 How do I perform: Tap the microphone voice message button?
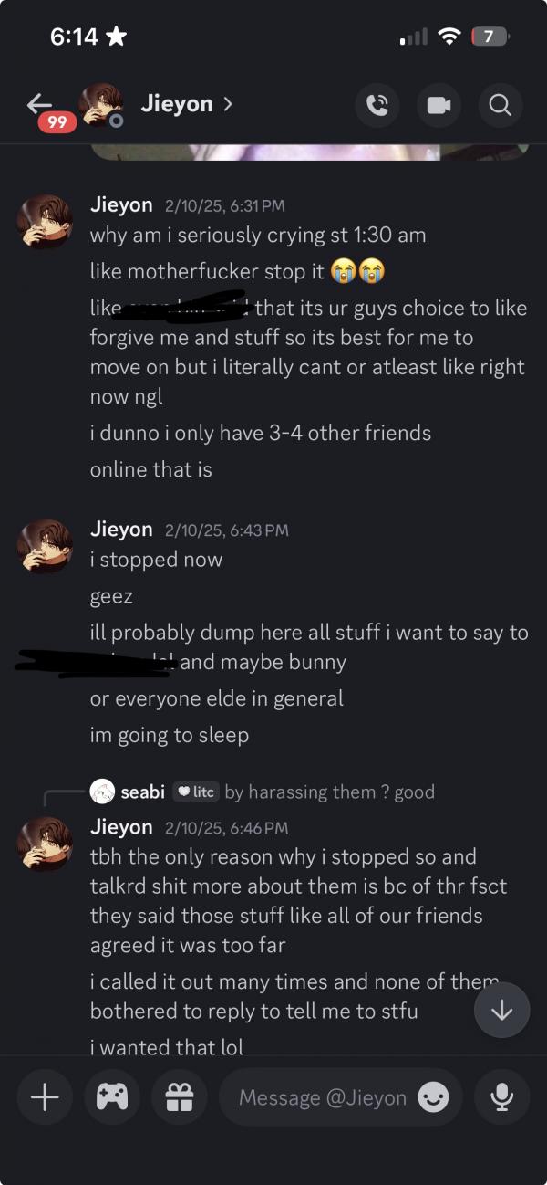pyautogui.click(x=501, y=1097)
